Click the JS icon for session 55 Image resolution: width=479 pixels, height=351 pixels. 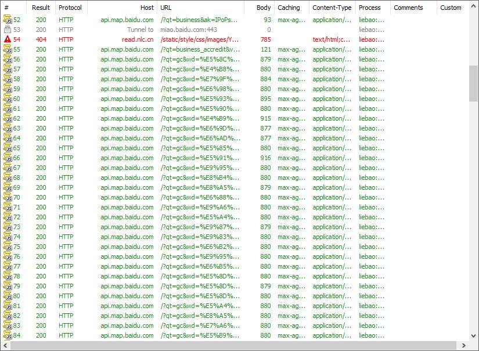tap(8, 49)
